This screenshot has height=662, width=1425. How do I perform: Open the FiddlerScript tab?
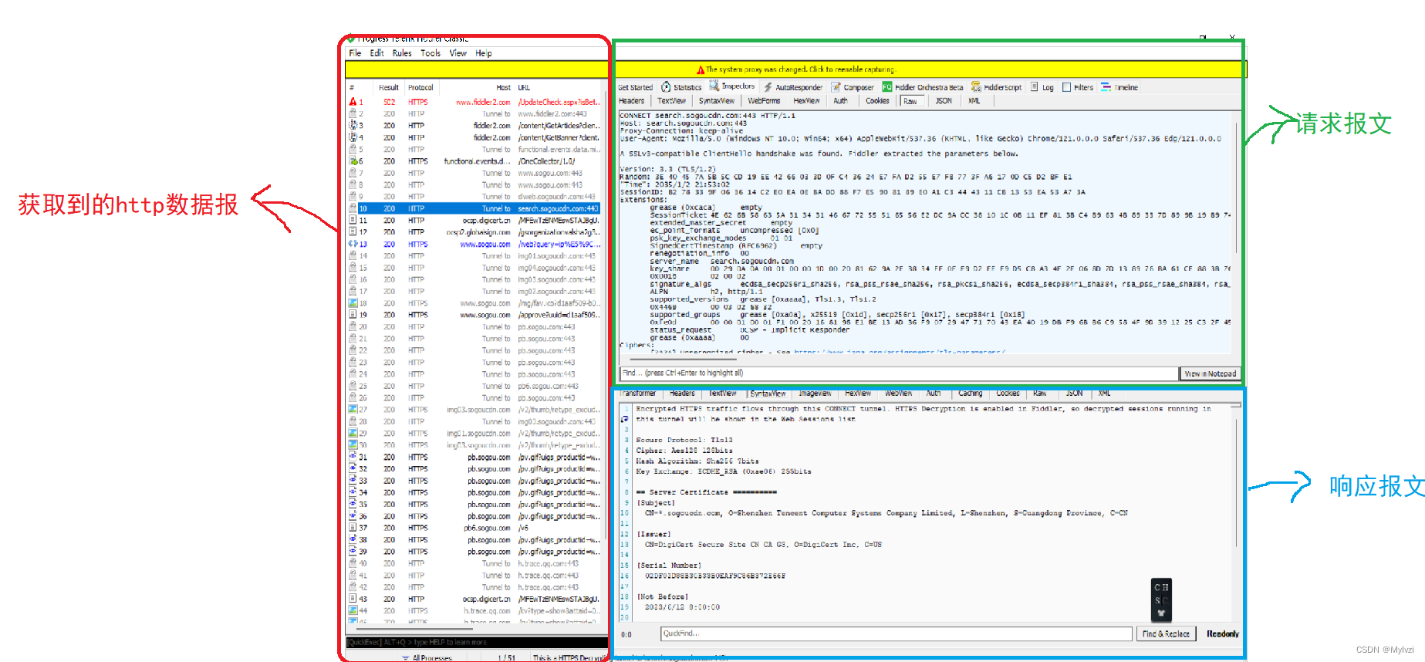996,87
